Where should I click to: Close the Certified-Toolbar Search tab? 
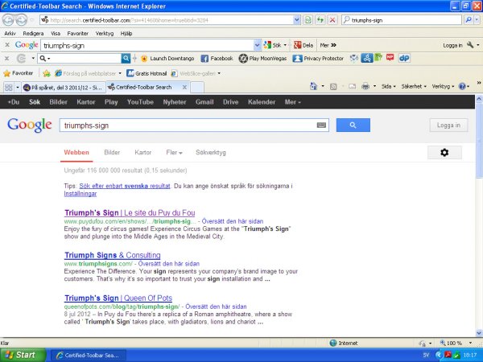184,88
